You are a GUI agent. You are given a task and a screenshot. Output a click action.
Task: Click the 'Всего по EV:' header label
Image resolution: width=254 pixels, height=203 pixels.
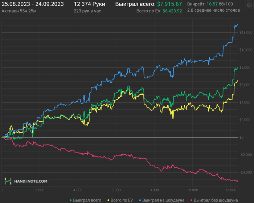click(x=149, y=11)
